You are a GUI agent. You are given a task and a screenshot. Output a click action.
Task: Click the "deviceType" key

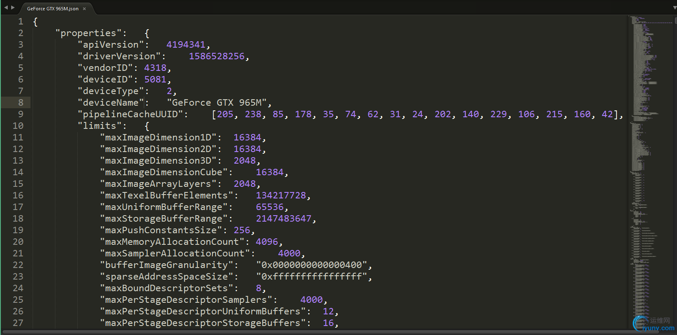click(111, 91)
